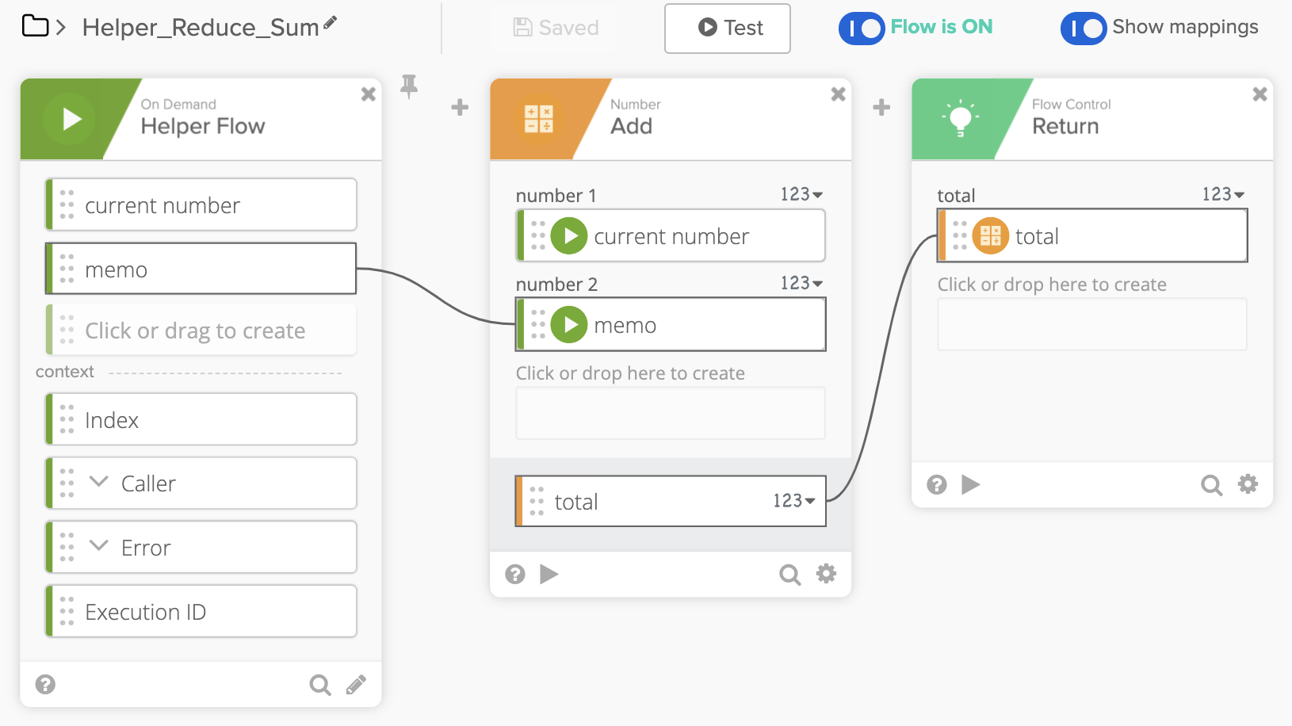This screenshot has height=726, width=1292.
Task: Expand the Error context field
Action: [99, 546]
